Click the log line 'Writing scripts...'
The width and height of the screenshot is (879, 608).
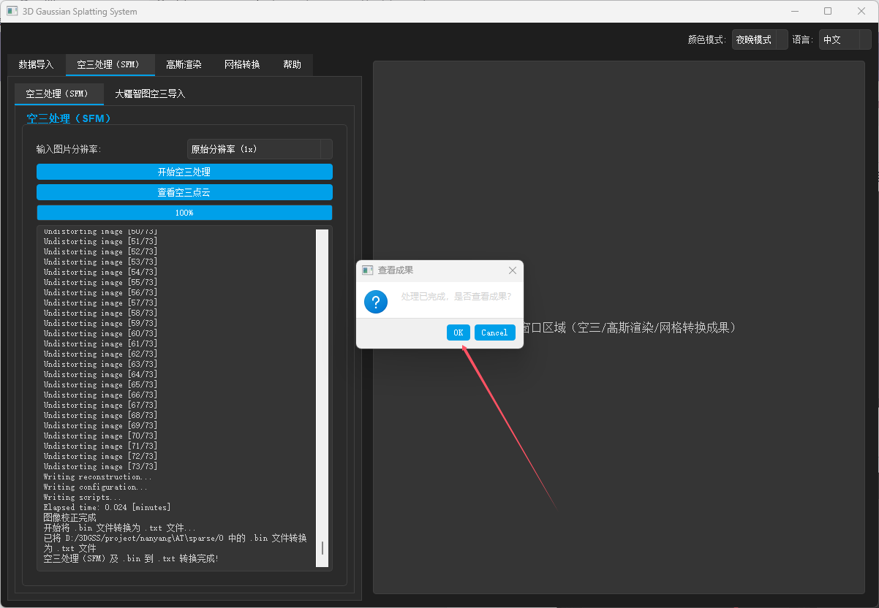pos(83,497)
